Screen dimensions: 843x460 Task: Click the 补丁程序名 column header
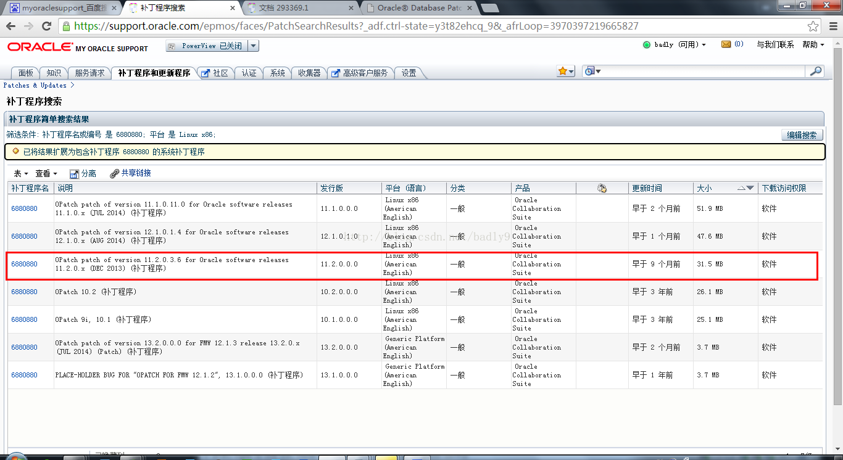(x=30, y=188)
